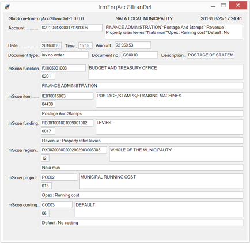Select the mScoa project code PO002
The height and width of the screenshot is (243, 250).
coord(59,177)
